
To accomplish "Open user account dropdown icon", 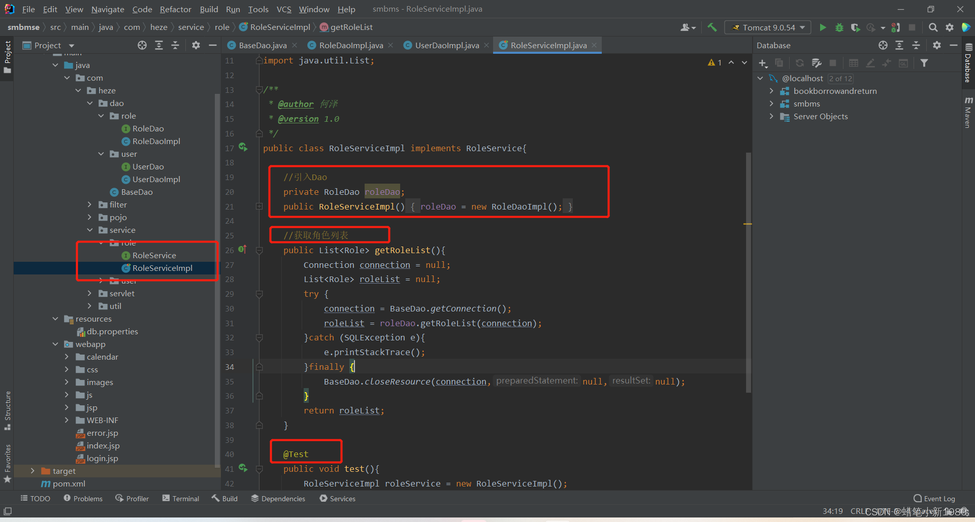I will click(688, 27).
